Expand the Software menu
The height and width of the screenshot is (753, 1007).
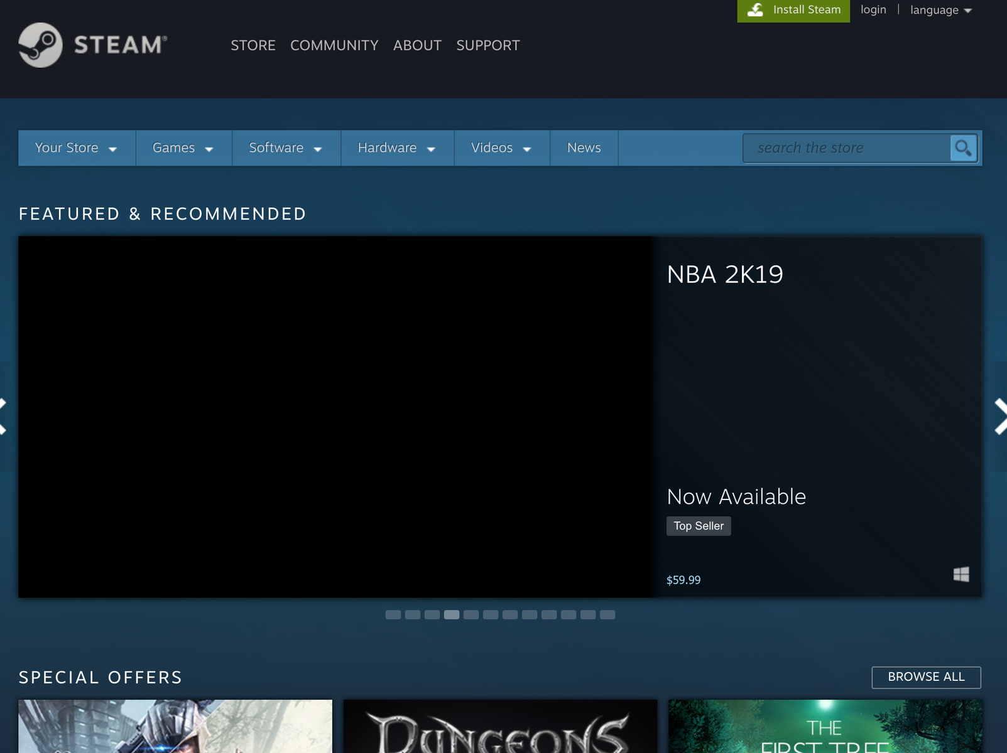coord(286,148)
